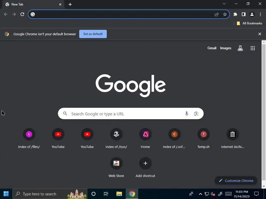Start voice search with the microphone icon
This screenshot has width=266, height=199.
pyautogui.click(x=187, y=113)
